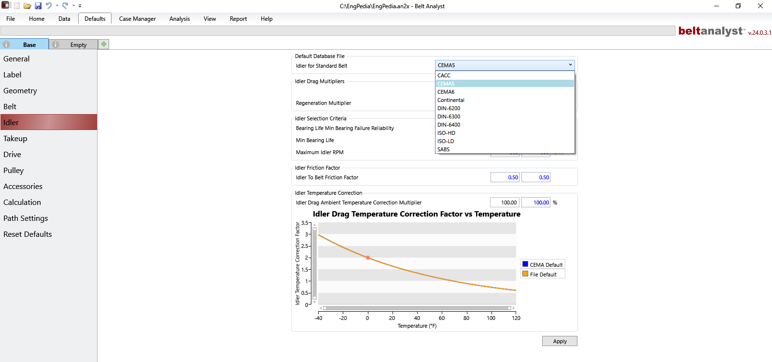The width and height of the screenshot is (772, 362).
Task: Open Reset Defaults in the sidebar
Action: click(x=28, y=234)
